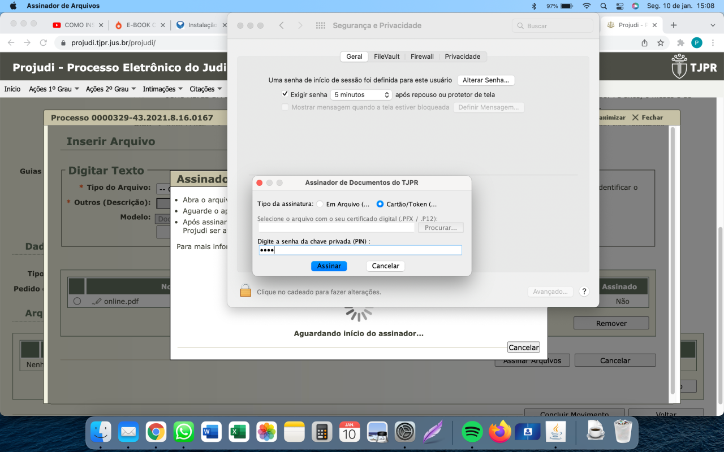Select the Cartão/Token radio button
Screen dimensions: 724x452
tap(380, 204)
